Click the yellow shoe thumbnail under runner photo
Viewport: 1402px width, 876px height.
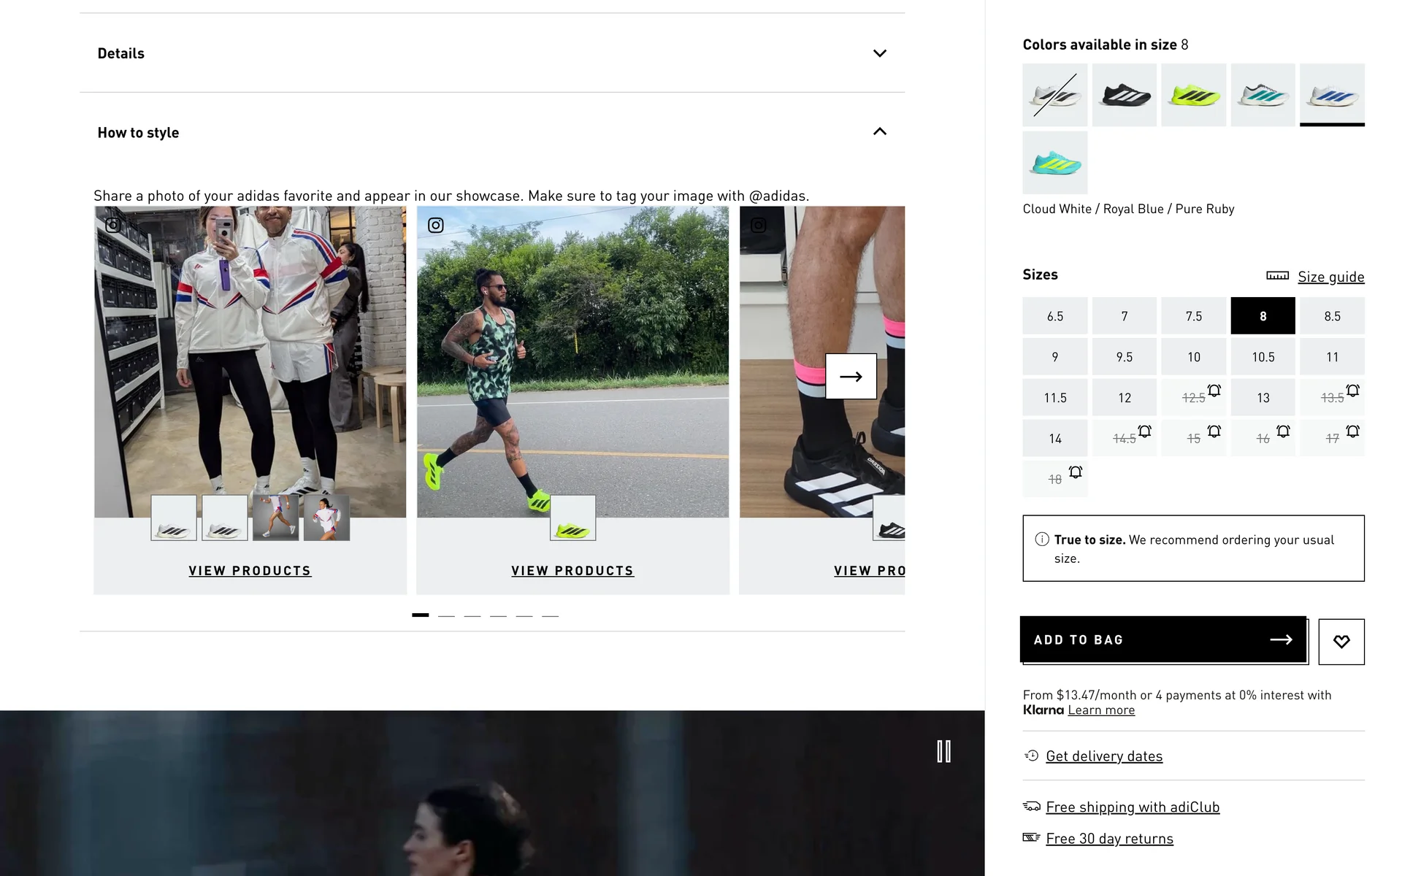coord(572,518)
